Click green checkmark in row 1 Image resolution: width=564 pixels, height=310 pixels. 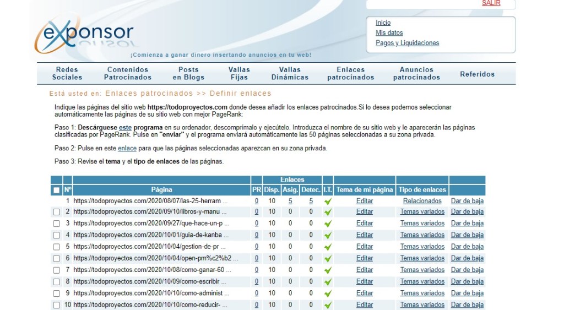coord(328,202)
